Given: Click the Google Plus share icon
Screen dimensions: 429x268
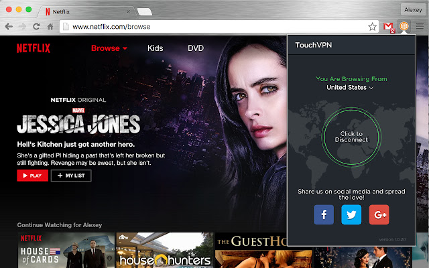Looking at the screenshot, I should (379, 214).
